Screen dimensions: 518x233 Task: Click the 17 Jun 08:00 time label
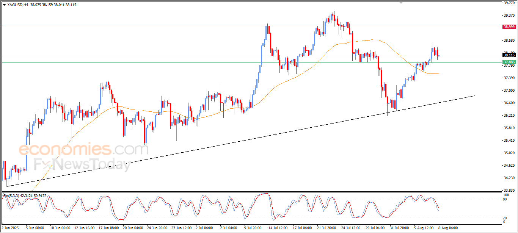click(108, 228)
